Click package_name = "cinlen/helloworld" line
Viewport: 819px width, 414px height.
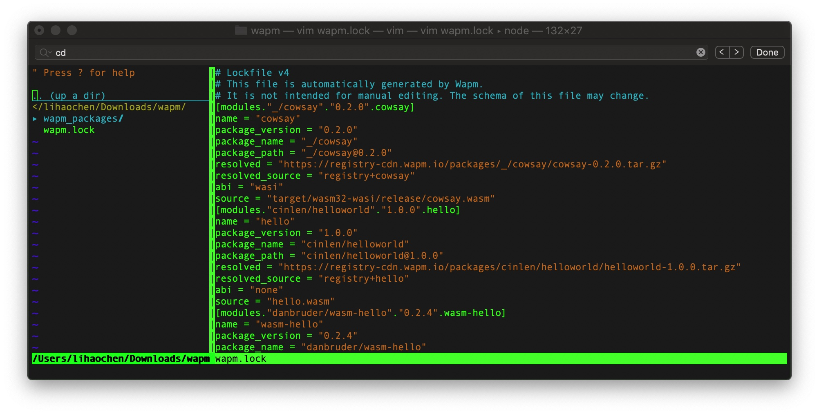[x=312, y=244]
